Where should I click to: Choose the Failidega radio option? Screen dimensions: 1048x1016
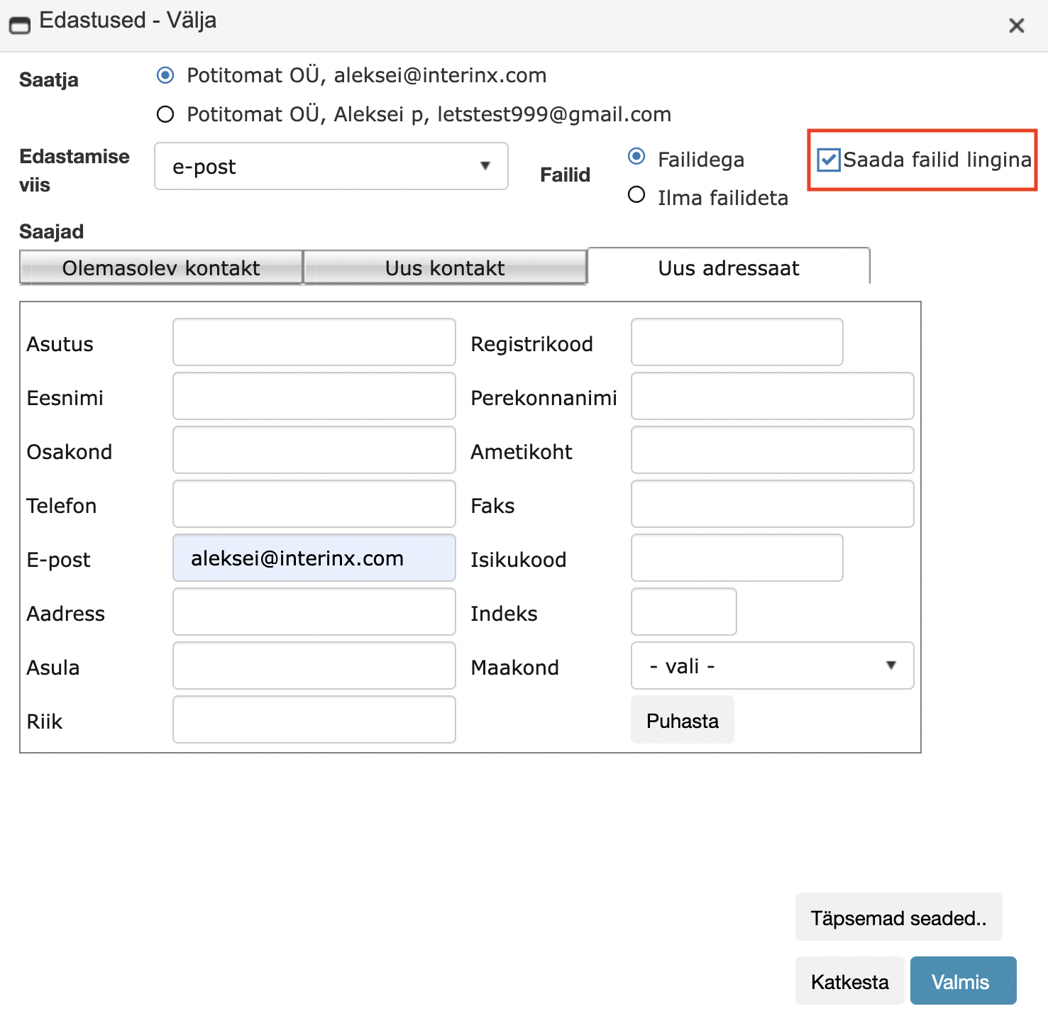click(x=636, y=157)
